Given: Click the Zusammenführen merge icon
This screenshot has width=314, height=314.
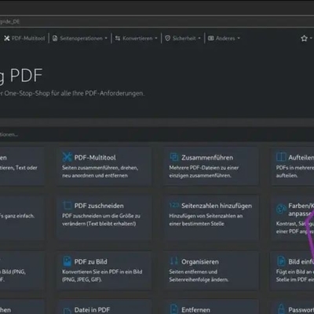Looking at the screenshot, I should (x=174, y=157).
